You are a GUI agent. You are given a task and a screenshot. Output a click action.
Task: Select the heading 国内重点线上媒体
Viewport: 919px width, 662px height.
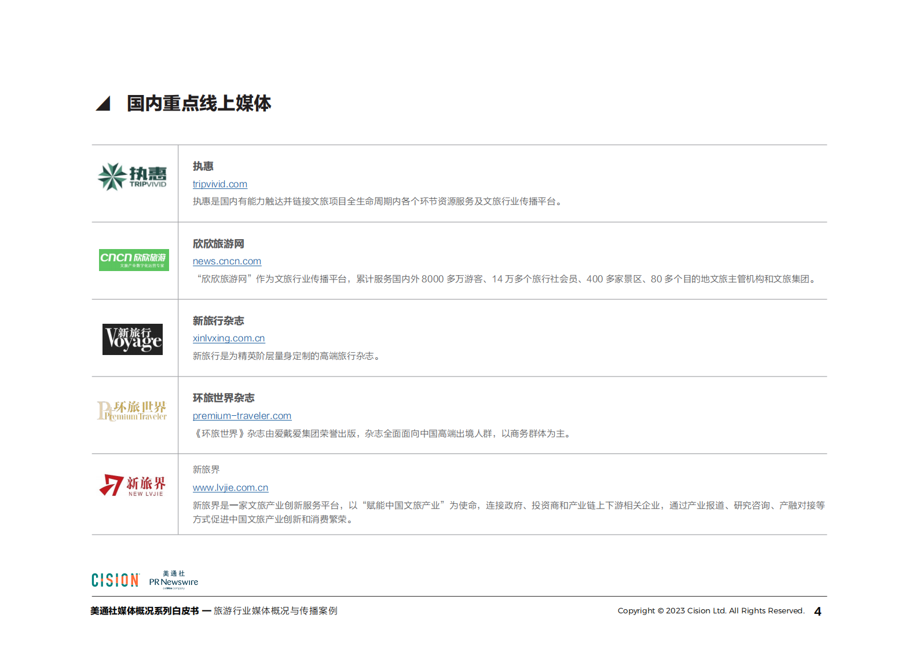pos(199,103)
